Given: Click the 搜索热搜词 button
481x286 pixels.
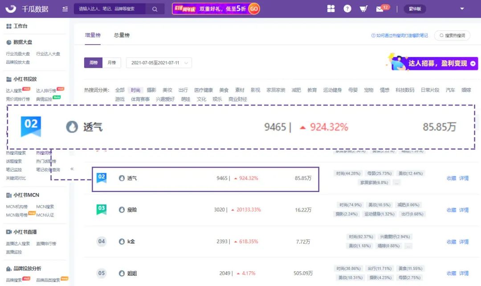Looking at the screenshot, I should point(452,35).
